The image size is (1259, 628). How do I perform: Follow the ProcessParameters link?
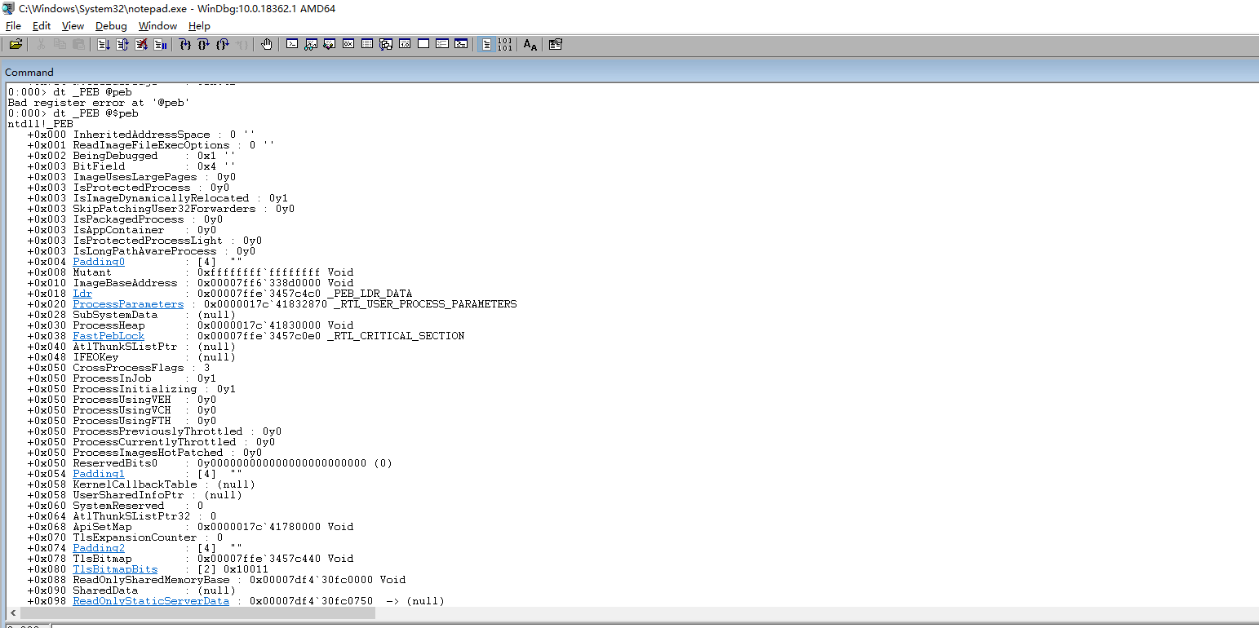click(x=128, y=304)
